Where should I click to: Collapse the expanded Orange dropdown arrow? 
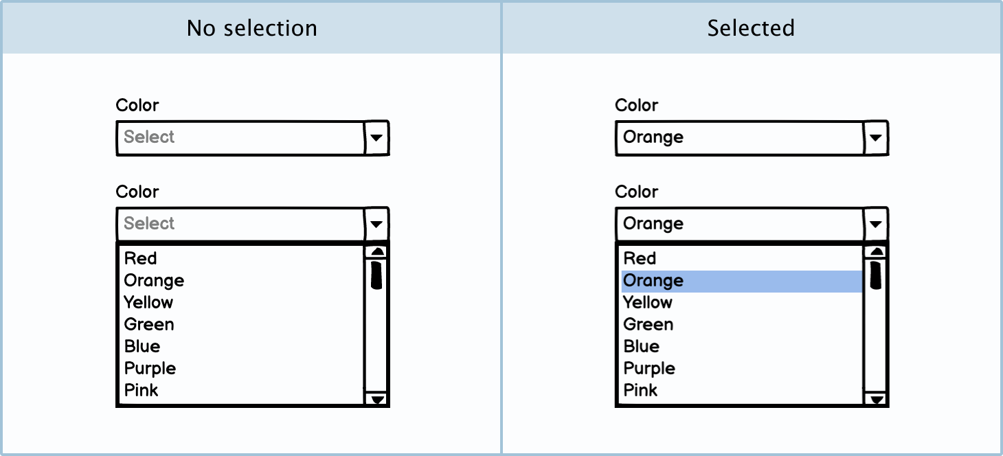coord(875,225)
